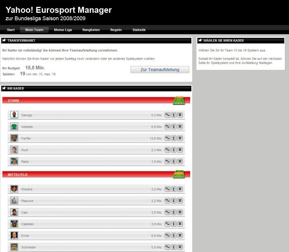Click Sanogo's player photo
289x252 pixels.
point(14,115)
